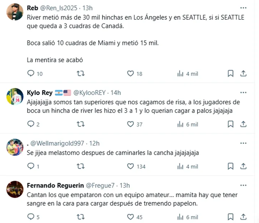Open more options on Kylo Rey's tweet
Image resolution: width=259 pixels, height=223 pixels.
pyautogui.click(x=244, y=92)
